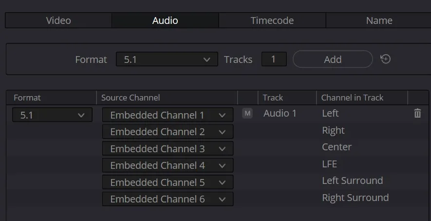Select the Audio tab
The height and width of the screenshot is (221, 431).
tap(165, 20)
